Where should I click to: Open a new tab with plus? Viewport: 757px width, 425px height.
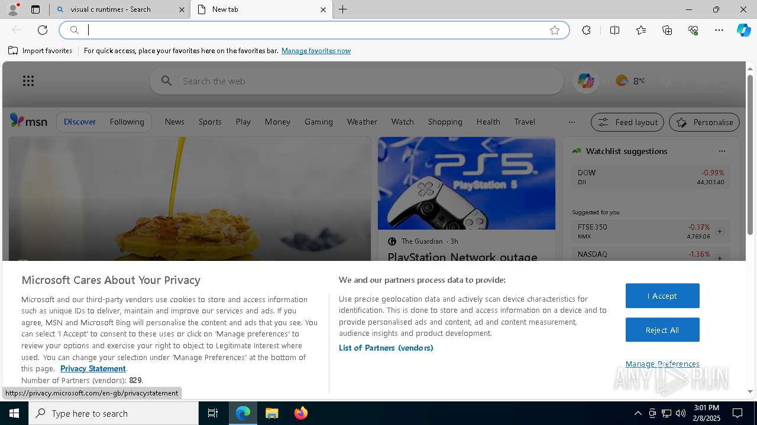pos(343,9)
